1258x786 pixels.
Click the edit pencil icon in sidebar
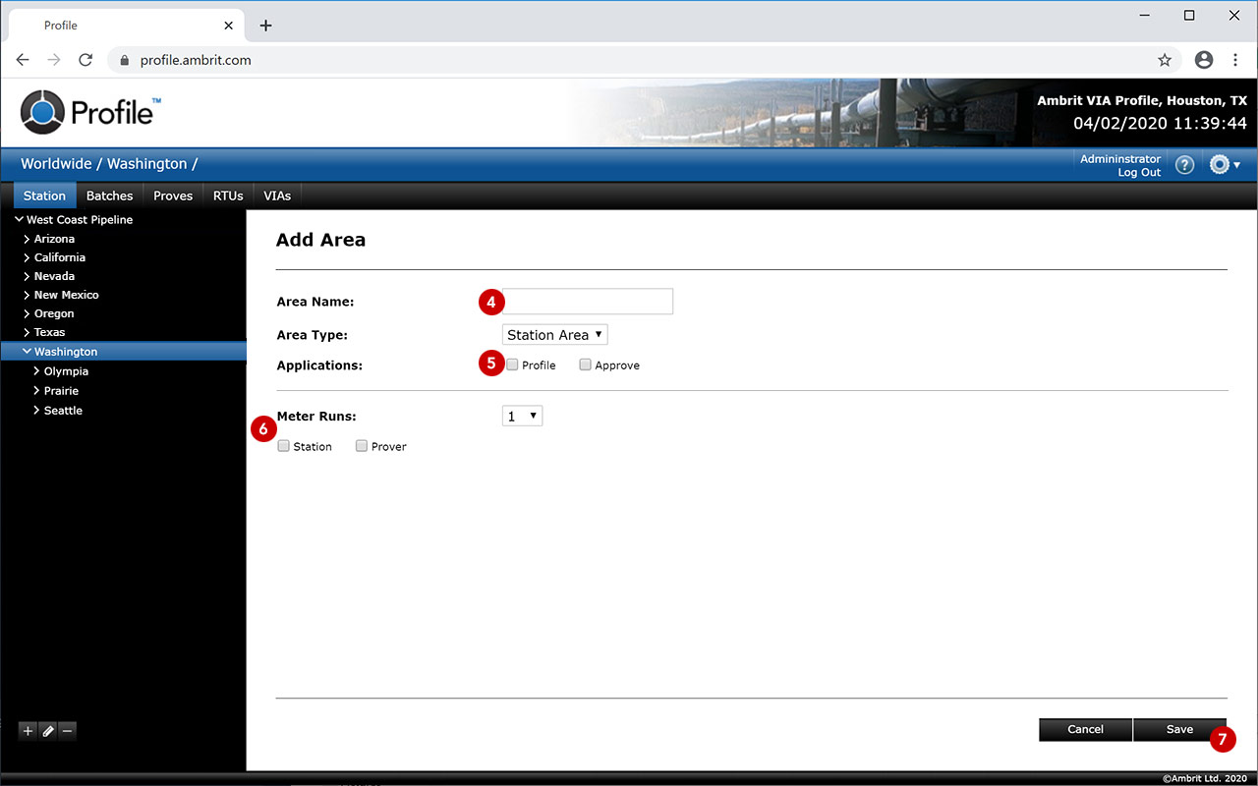coord(47,731)
